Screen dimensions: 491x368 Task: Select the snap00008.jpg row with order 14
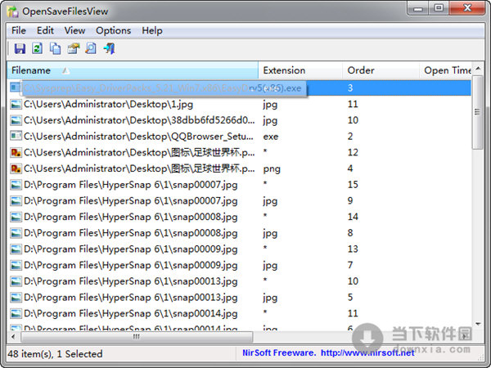click(x=240, y=217)
